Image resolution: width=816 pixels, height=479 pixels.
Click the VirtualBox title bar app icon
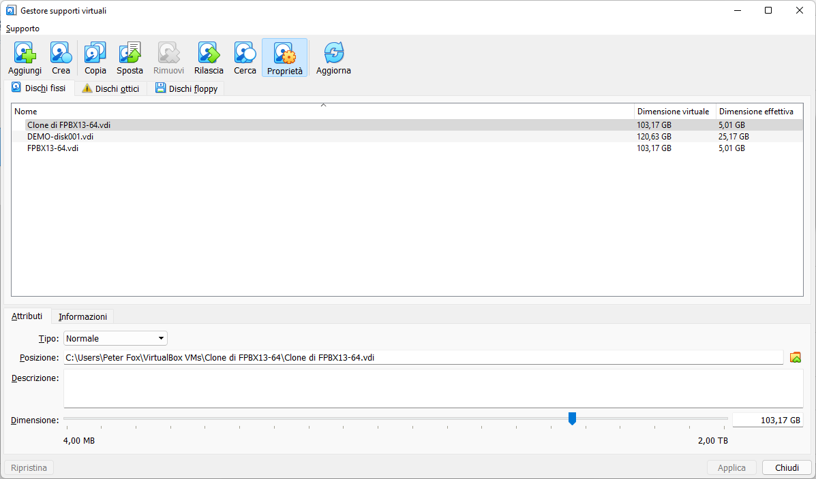pos(11,10)
